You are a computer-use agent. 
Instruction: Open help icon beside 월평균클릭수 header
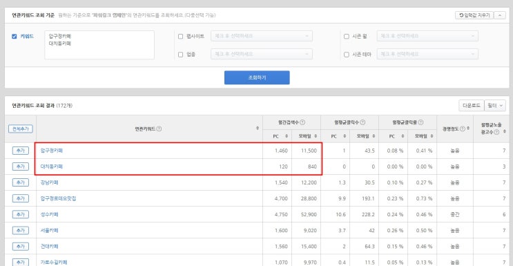click(362, 122)
